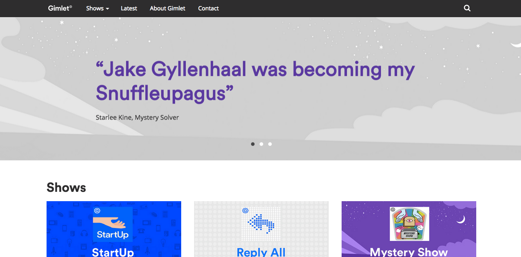This screenshot has height=257, width=521.
Task: Click the Gimlet brand logo in navbar
Action: click(60, 8)
